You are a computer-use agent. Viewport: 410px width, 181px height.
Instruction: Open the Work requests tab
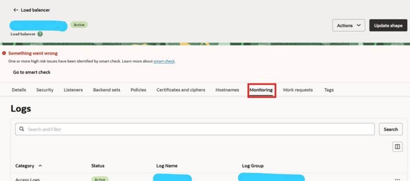coord(297,90)
